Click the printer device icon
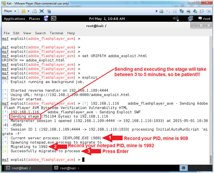214x173 pixels. (188, 11)
